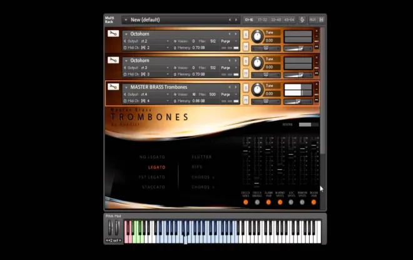The image size is (413, 260).
Task: Go to previous preset for Octohorn on st.3
Action: tap(230, 61)
